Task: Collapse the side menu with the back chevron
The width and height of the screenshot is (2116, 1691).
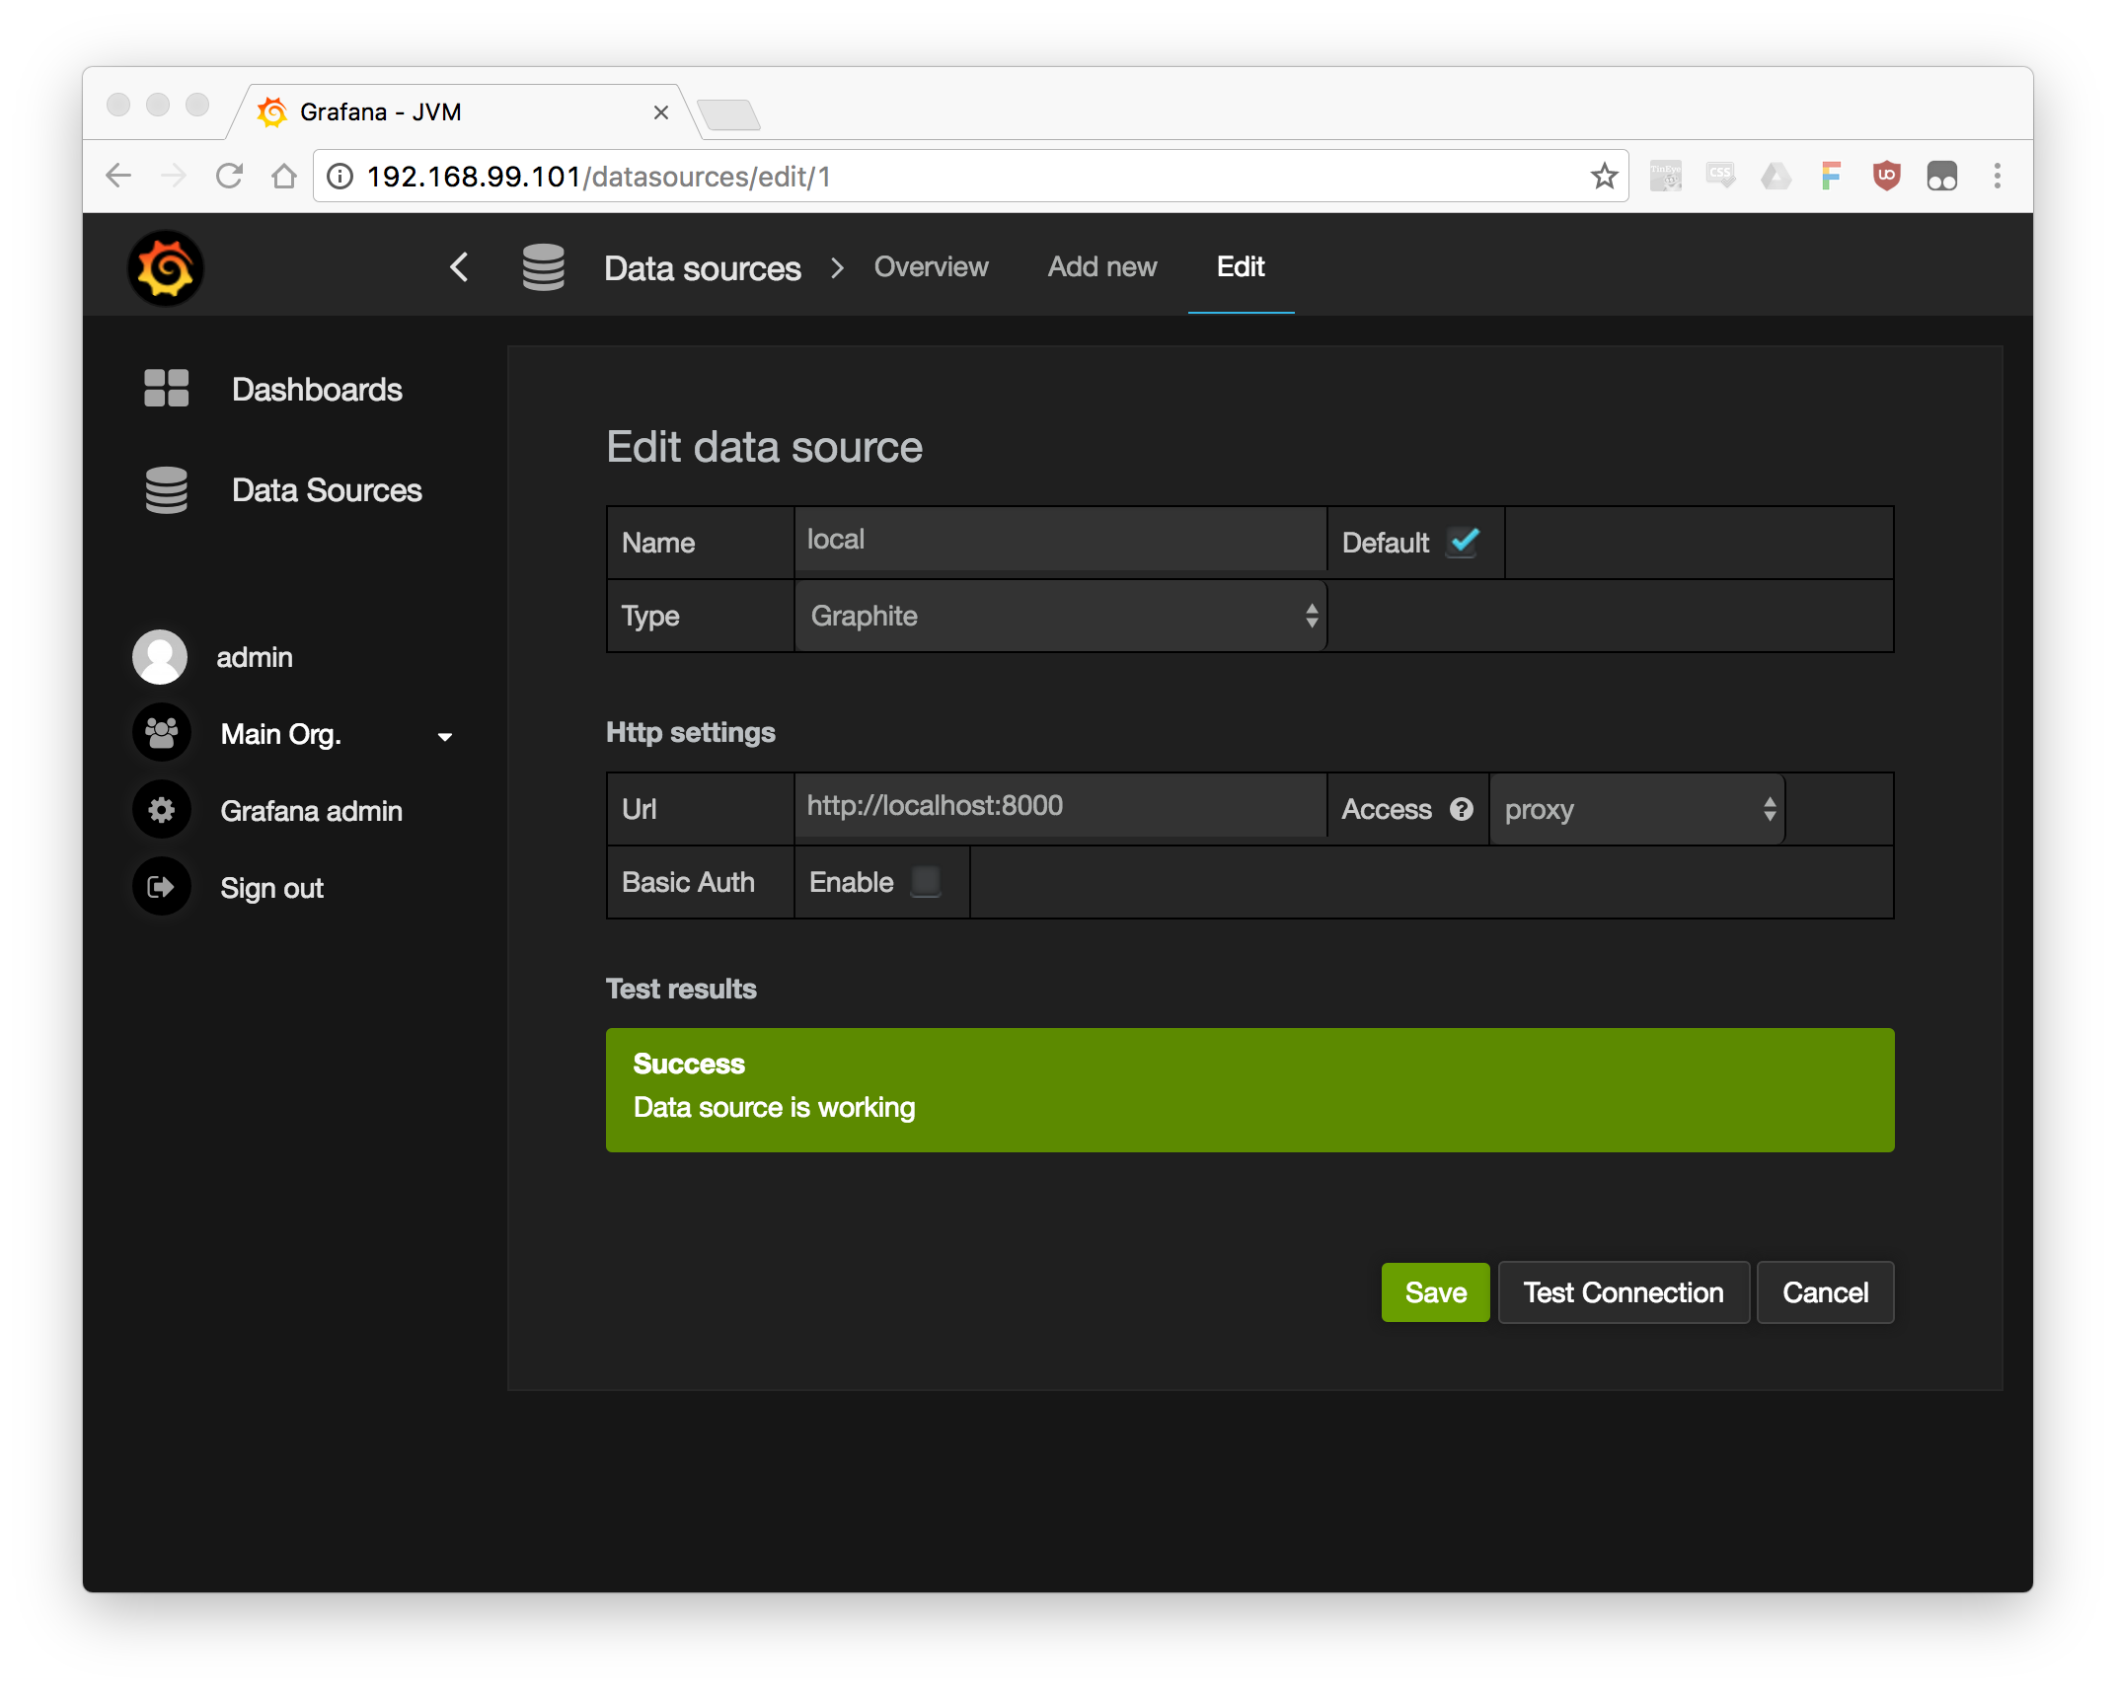Action: click(x=459, y=266)
